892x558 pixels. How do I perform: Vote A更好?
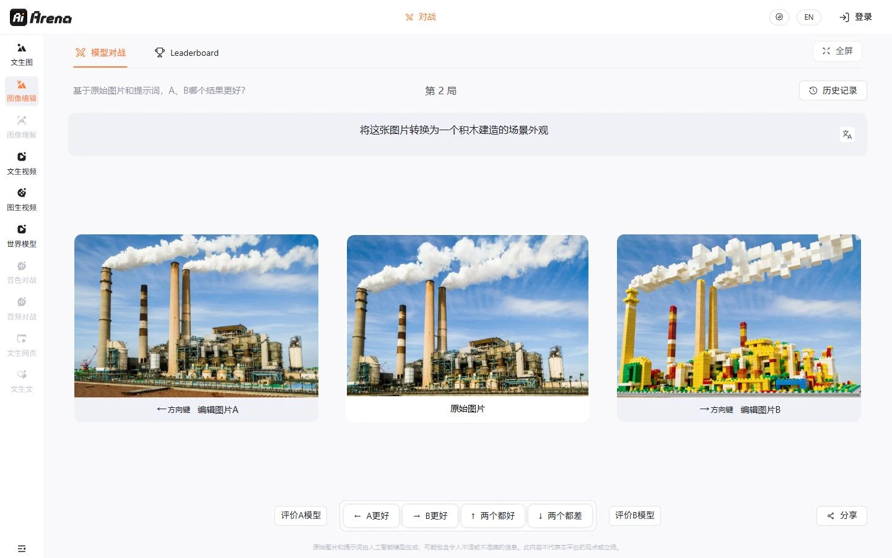coord(371,516)
